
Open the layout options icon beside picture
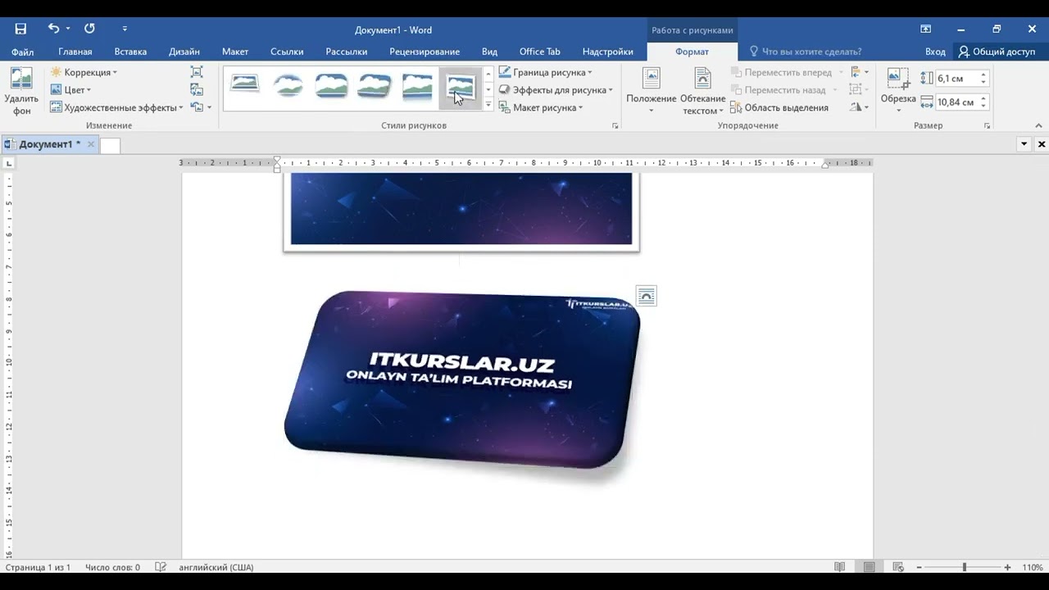[647, 296]
